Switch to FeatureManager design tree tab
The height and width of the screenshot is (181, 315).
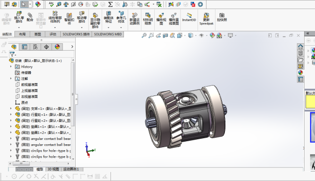click(x=14, y=47)
